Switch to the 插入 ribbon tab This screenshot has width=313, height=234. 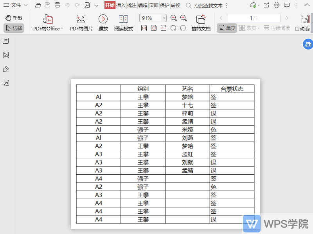coord(120,5)
